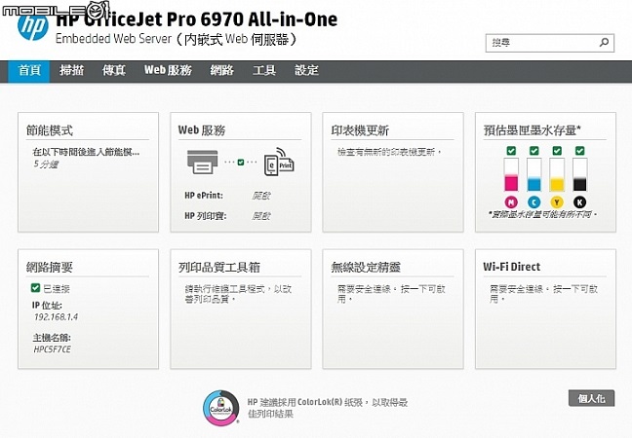Viewport: 632px width, 438px height.
Task: Click the Web services connection status indicator
Action: (241, 163)
